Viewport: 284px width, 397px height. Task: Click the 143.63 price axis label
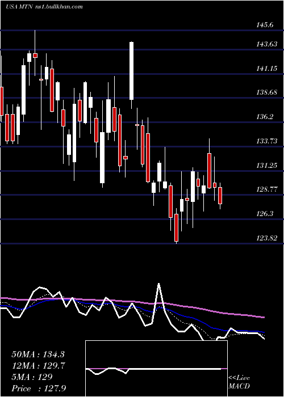coord(267,44)
